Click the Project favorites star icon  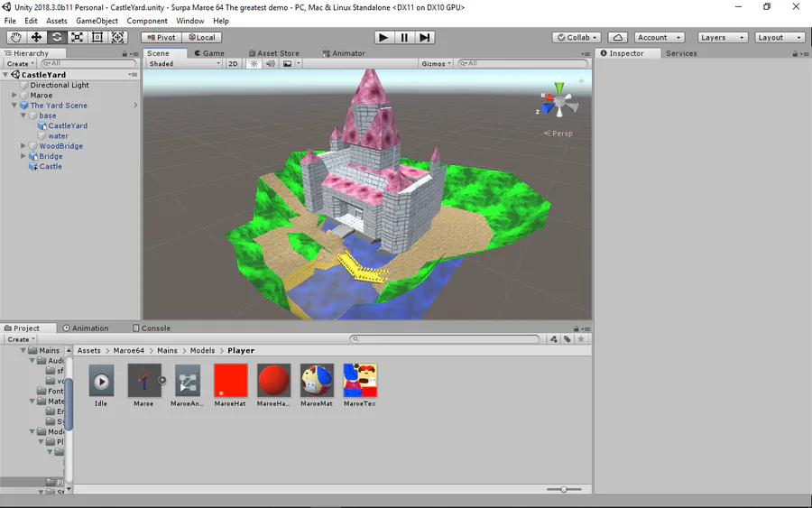tap(580, 339)
